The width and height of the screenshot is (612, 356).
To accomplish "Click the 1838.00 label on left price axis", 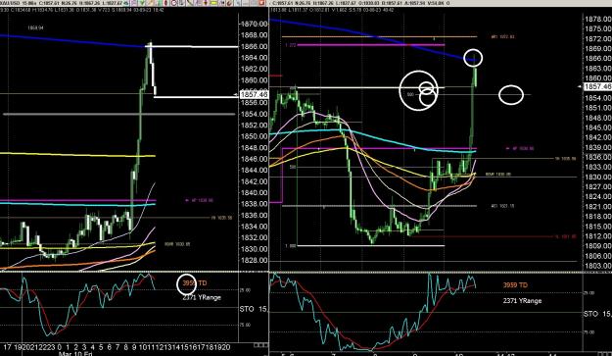I will point(254,204).
